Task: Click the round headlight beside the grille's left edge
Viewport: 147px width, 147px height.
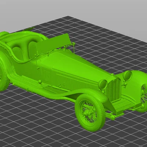Action: point(103,84)
